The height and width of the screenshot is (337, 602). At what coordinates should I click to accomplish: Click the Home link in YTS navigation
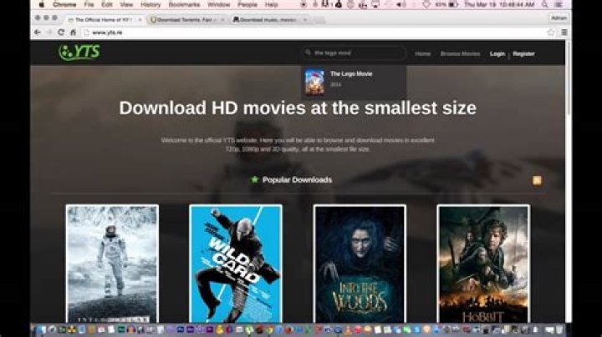tap(423, 53)
